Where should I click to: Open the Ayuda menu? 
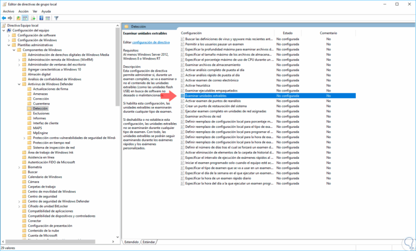click(46, 11)
